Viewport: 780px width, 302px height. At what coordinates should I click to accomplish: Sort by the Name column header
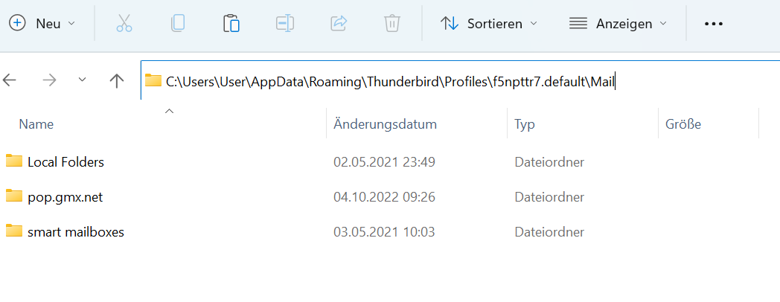36,124
